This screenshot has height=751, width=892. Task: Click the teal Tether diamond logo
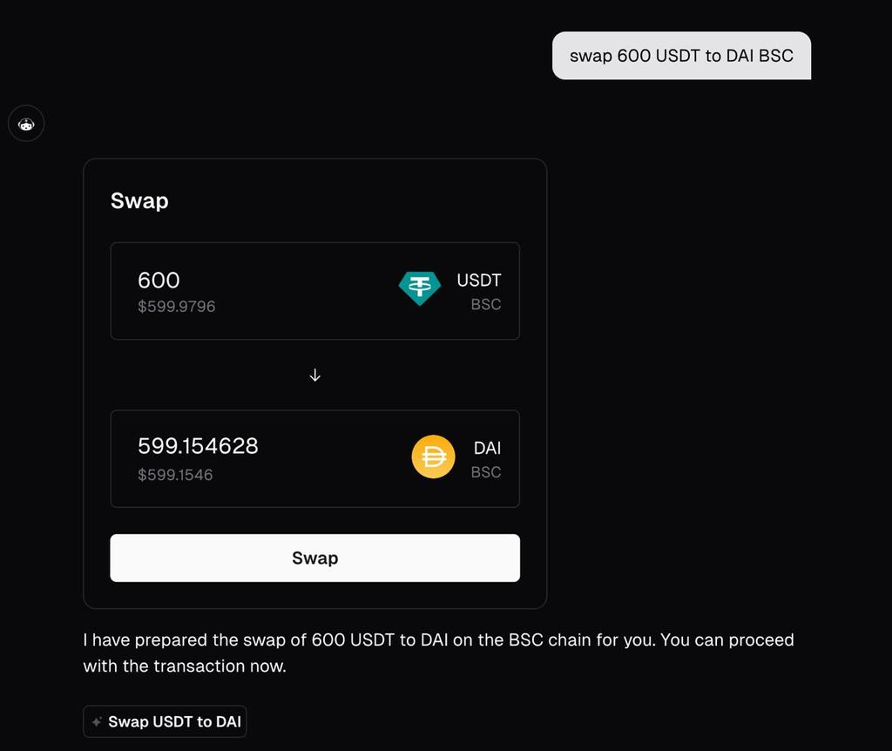coord(420,288)
